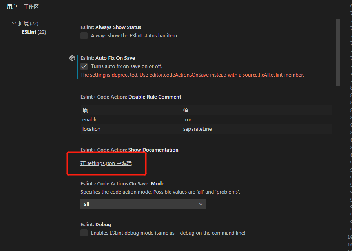Enable ESLint Debug mode checkbox
Viewport: 352px width, 251px height.
[x=84, y=233]
